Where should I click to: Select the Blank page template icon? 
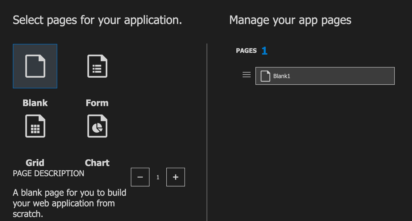click(35, 66)
